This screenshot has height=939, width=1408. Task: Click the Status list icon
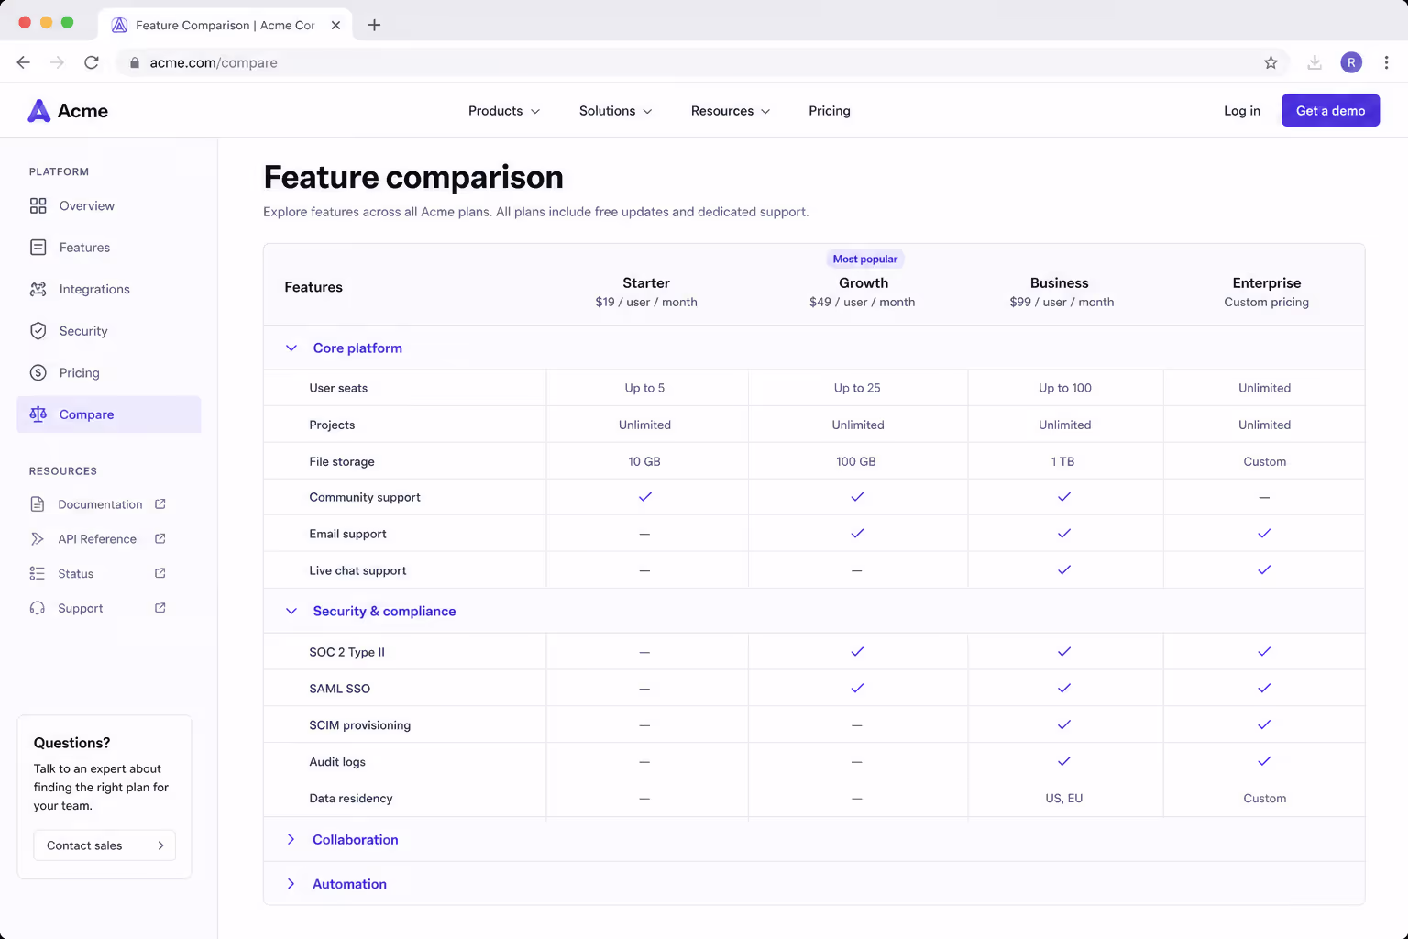point(38,573)
